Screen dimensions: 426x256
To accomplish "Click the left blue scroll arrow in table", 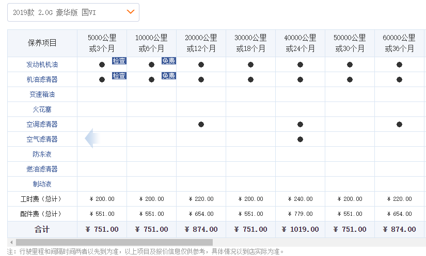I will 92,138.
